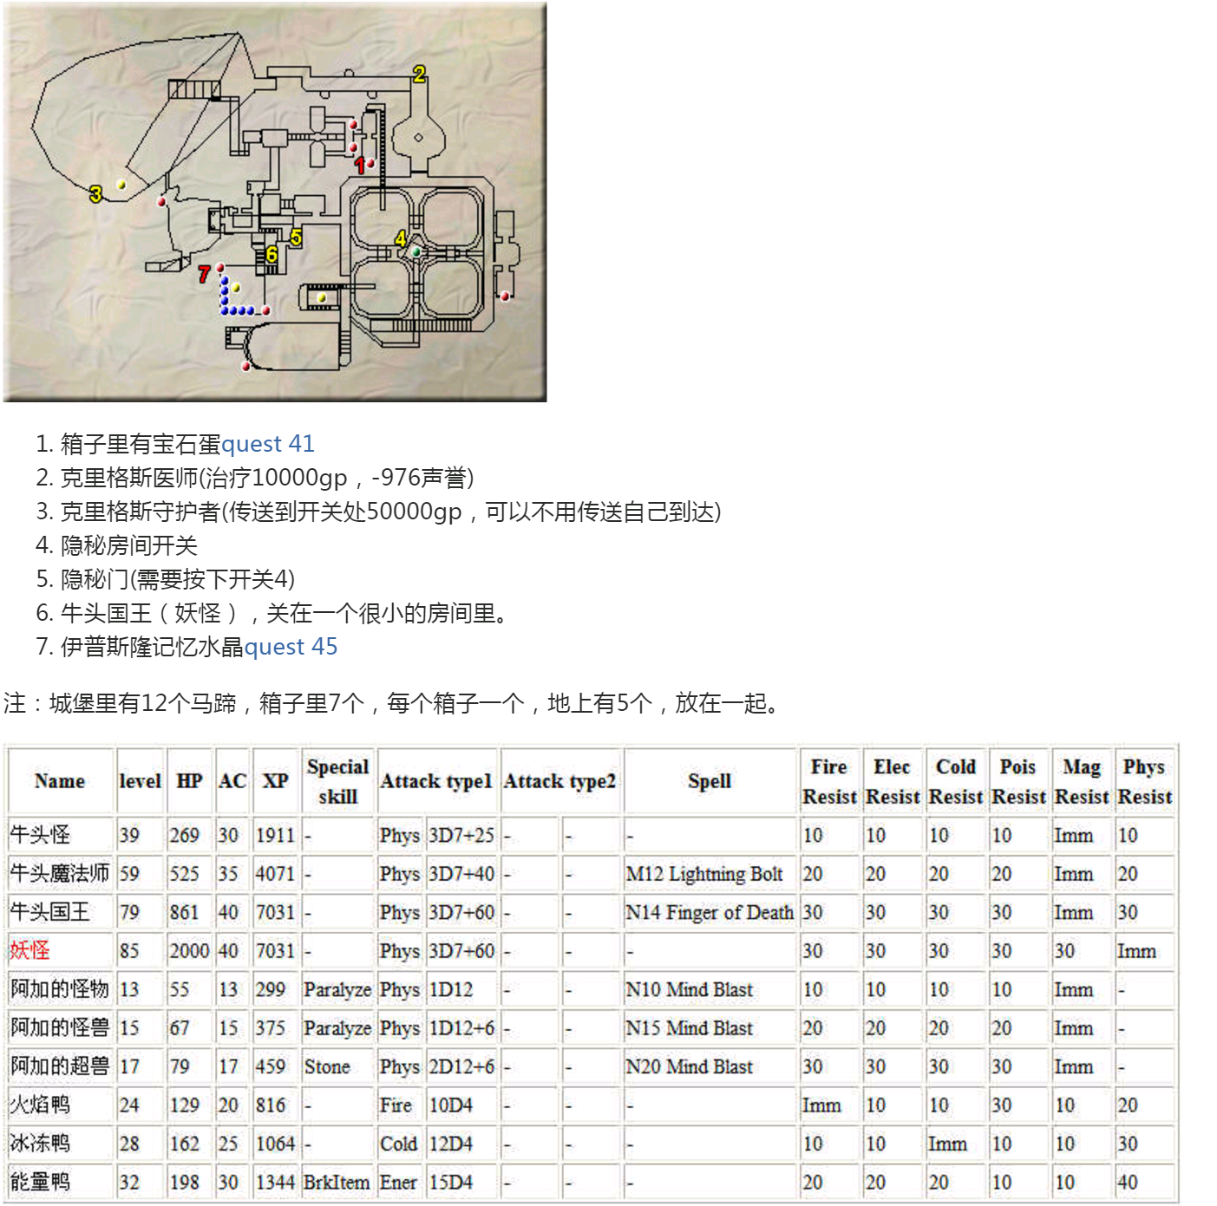
Task: Select the BrkItem special skill cell
Action: pyautogui.click(x=337, y=1183)
